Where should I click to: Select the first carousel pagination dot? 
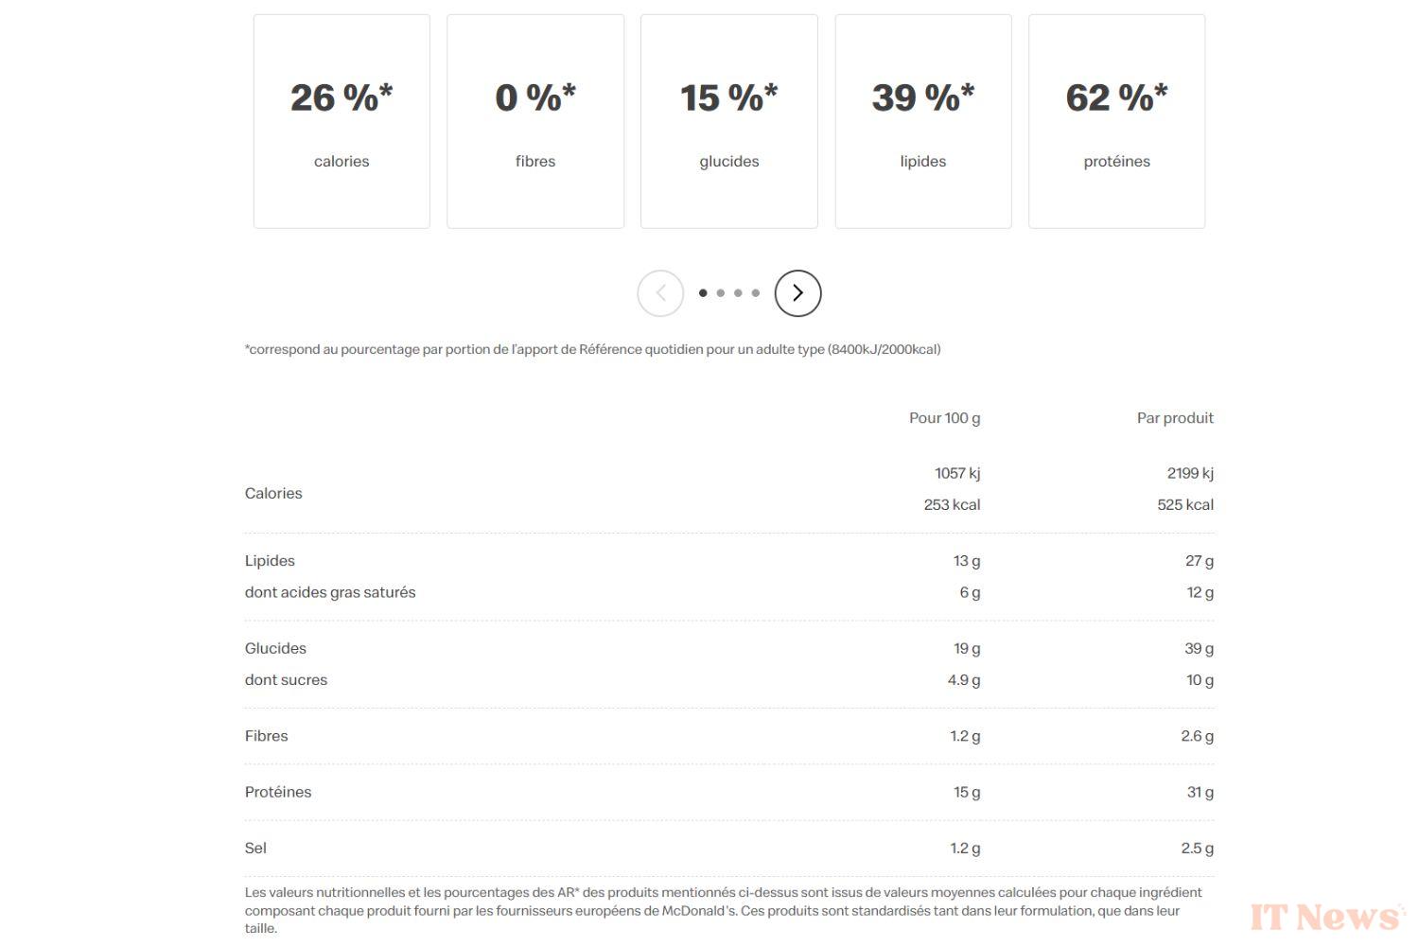pos(703,293)
